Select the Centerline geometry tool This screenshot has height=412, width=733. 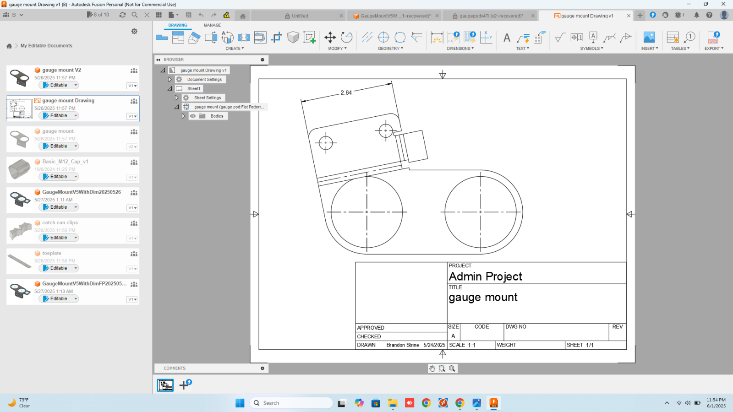pyautogui.click(x=367, y=37)
